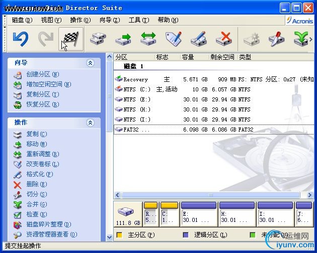Viewport: 317px width, 253px height.
Task: Select J: block in disk map
Action: click(304, 214)
